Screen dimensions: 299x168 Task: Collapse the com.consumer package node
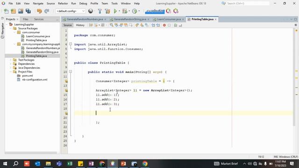tap(14, 32)
